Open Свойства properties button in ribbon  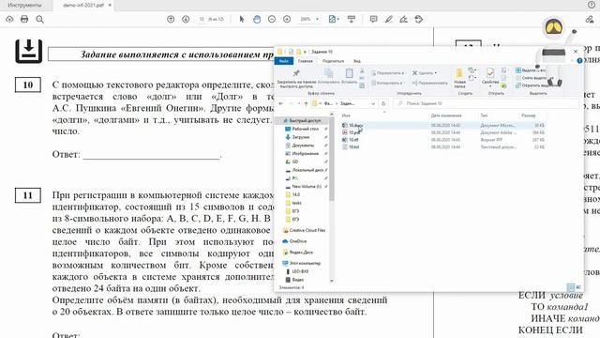point(490,78)
